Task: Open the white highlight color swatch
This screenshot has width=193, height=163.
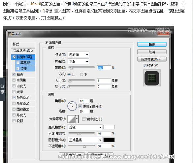Action: [109, 127]
